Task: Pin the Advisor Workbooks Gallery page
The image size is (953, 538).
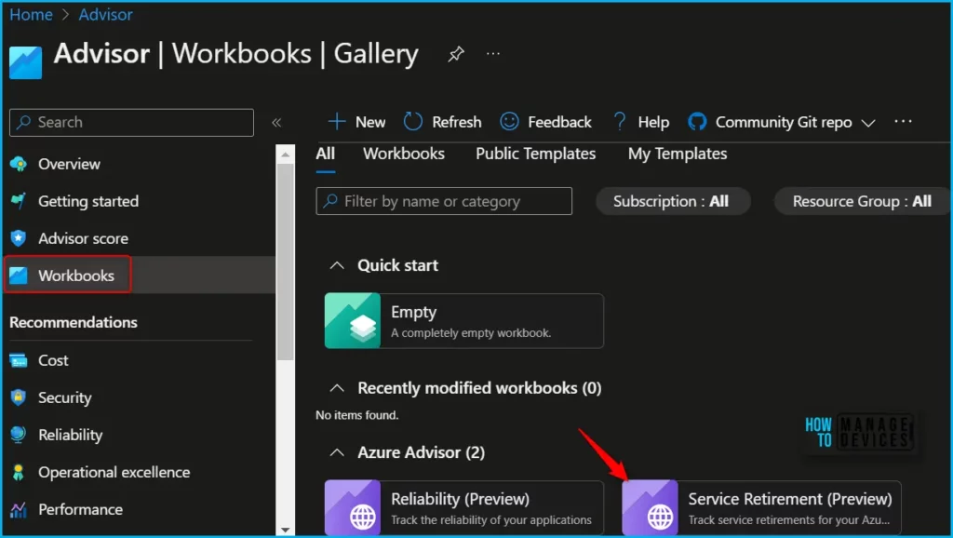Action: 456,54
